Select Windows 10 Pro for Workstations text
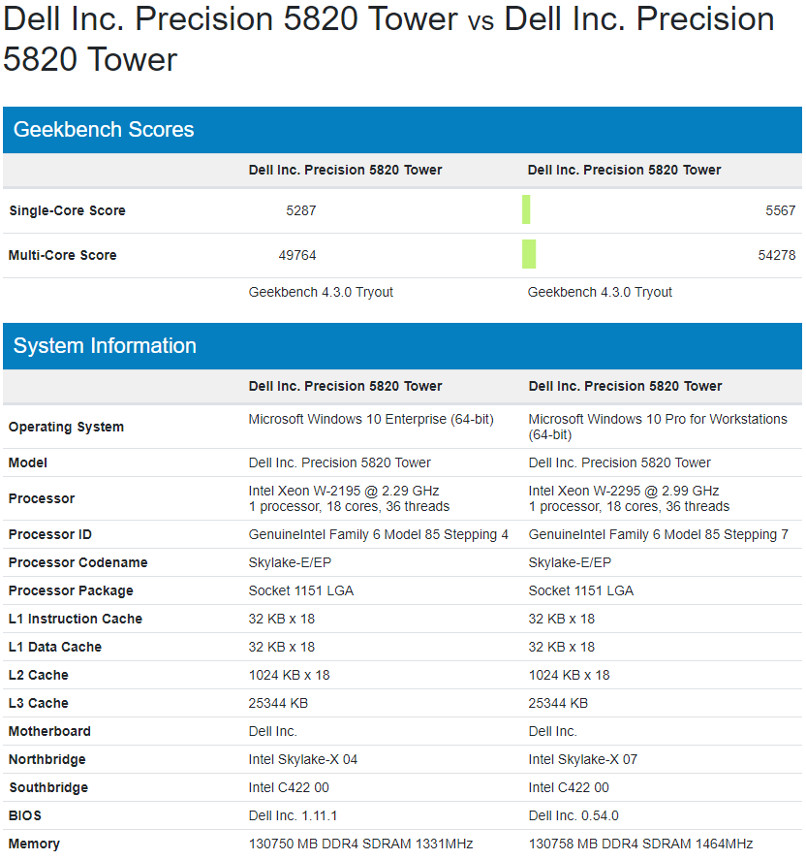 click(658, 419)
